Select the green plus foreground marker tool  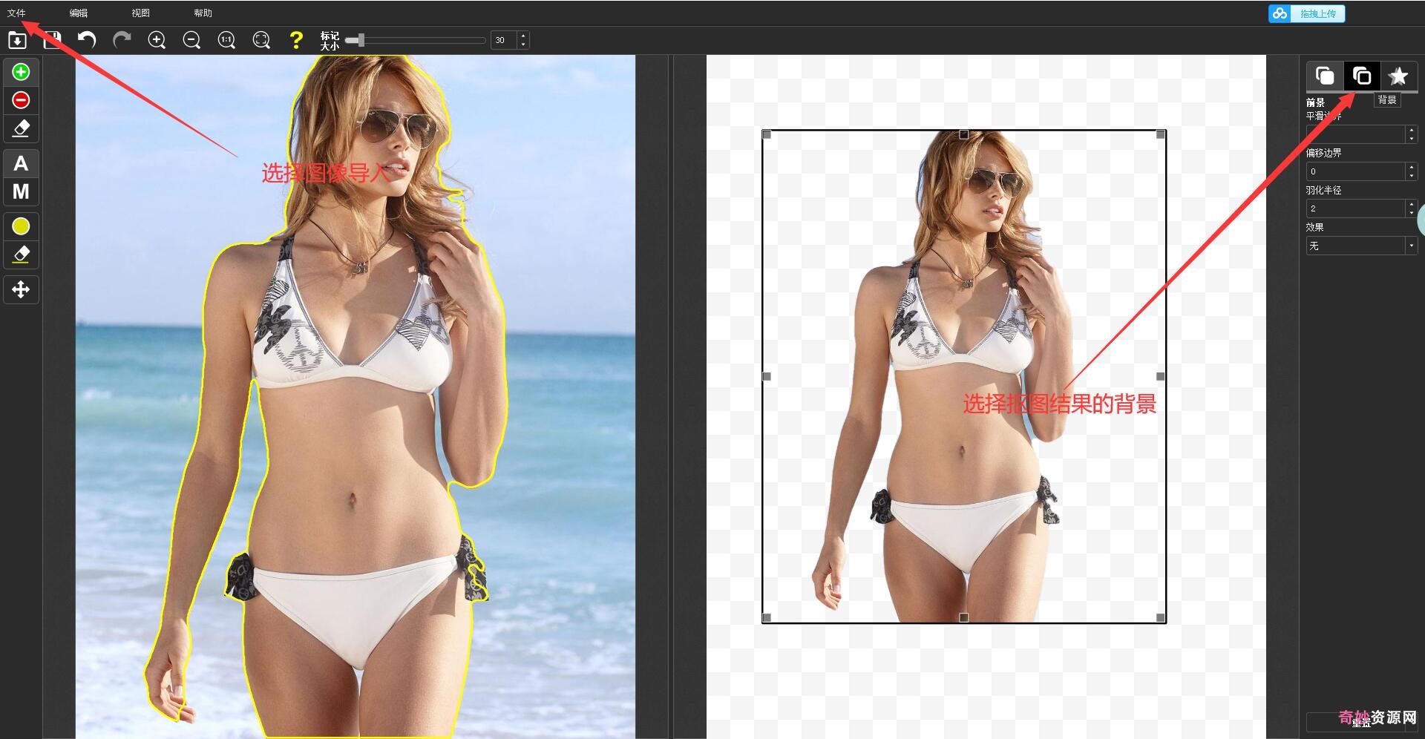(x=21, y=72)
